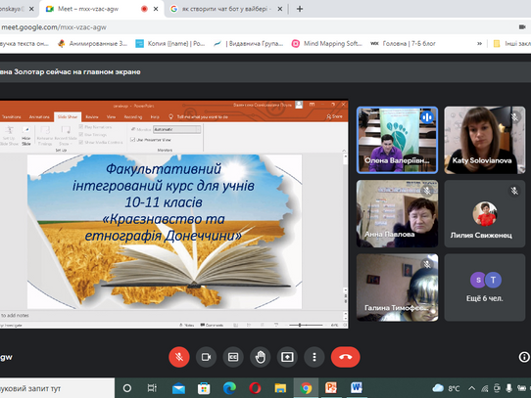Open PowerPoint from the taskbar

coord(331,388)
